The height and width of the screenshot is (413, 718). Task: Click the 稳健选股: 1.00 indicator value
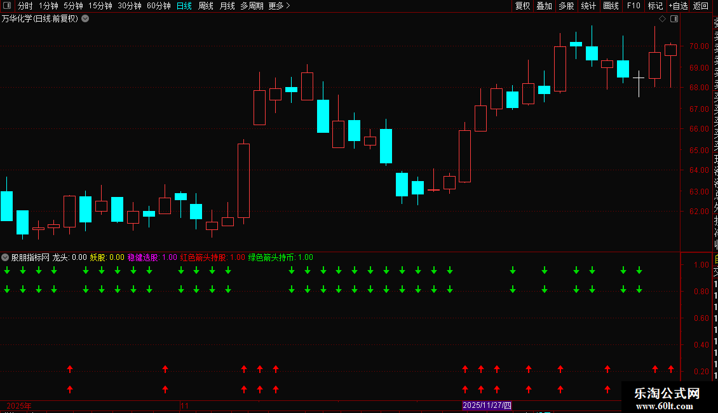click(152, 257)
